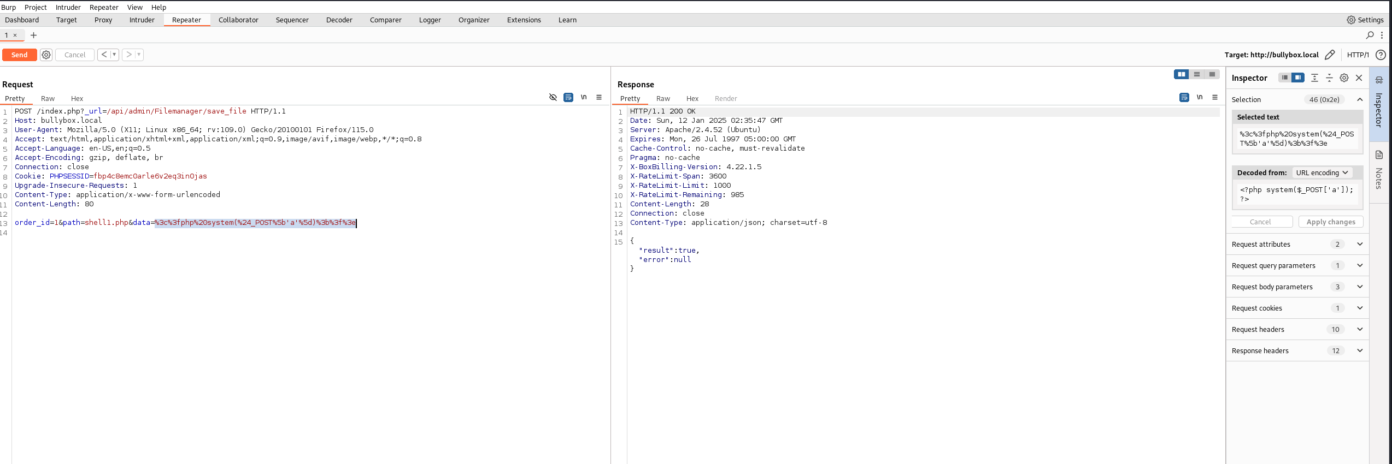Viewport: 1392px width, 464px height.
Task: Click the Cancel button next to Send
Action: pos(75,55)
